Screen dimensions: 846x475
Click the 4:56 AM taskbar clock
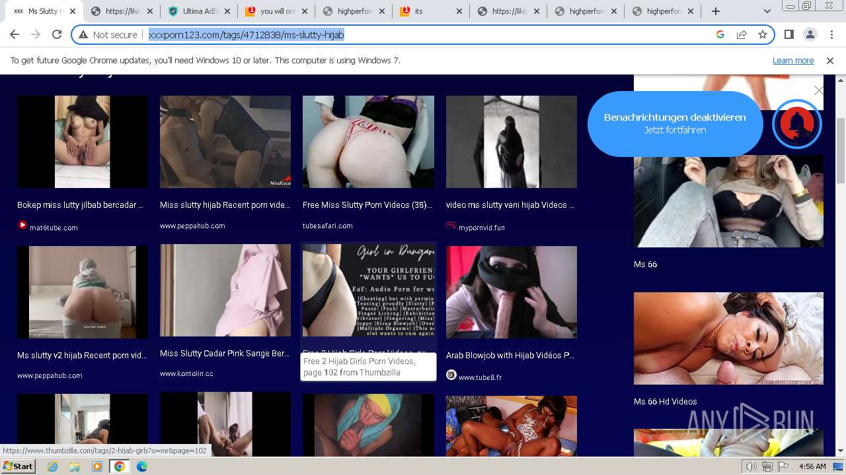(812, 466)
